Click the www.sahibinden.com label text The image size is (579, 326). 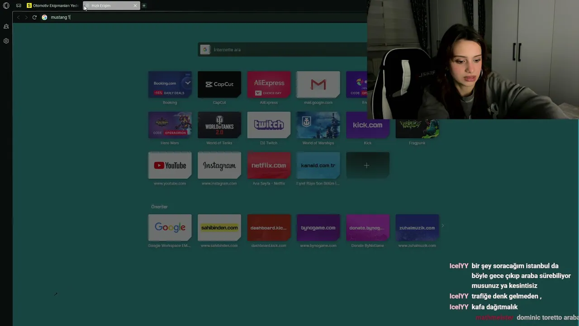219,245
